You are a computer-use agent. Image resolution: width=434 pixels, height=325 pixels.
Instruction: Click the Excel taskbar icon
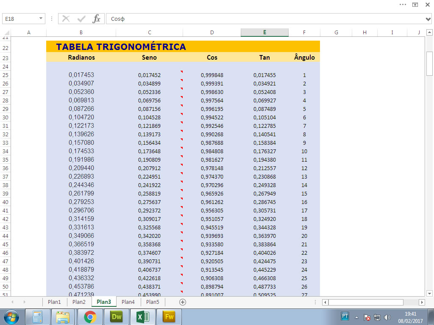142,317
